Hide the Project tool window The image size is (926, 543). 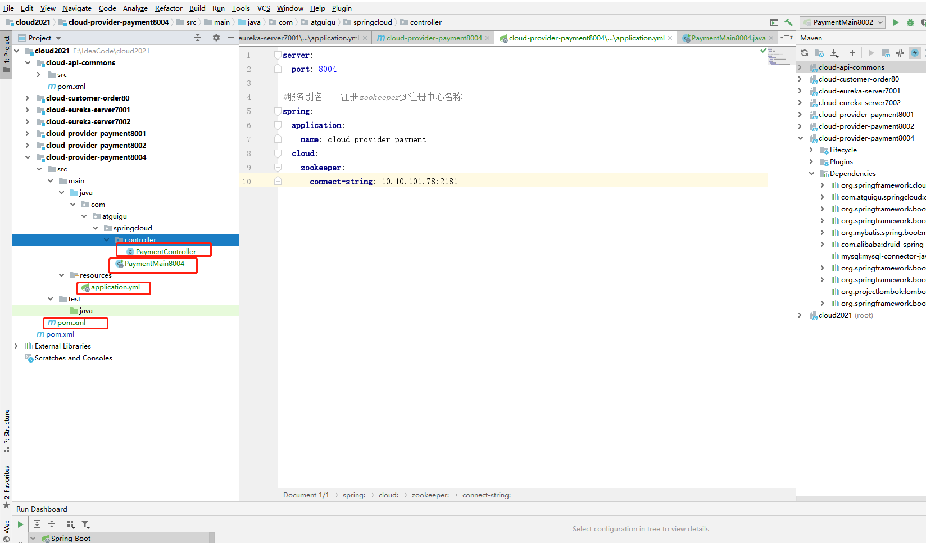230,38
